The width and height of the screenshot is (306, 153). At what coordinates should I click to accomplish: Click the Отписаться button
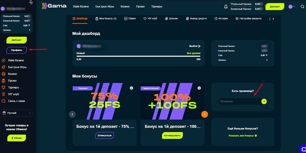[104, 135]
